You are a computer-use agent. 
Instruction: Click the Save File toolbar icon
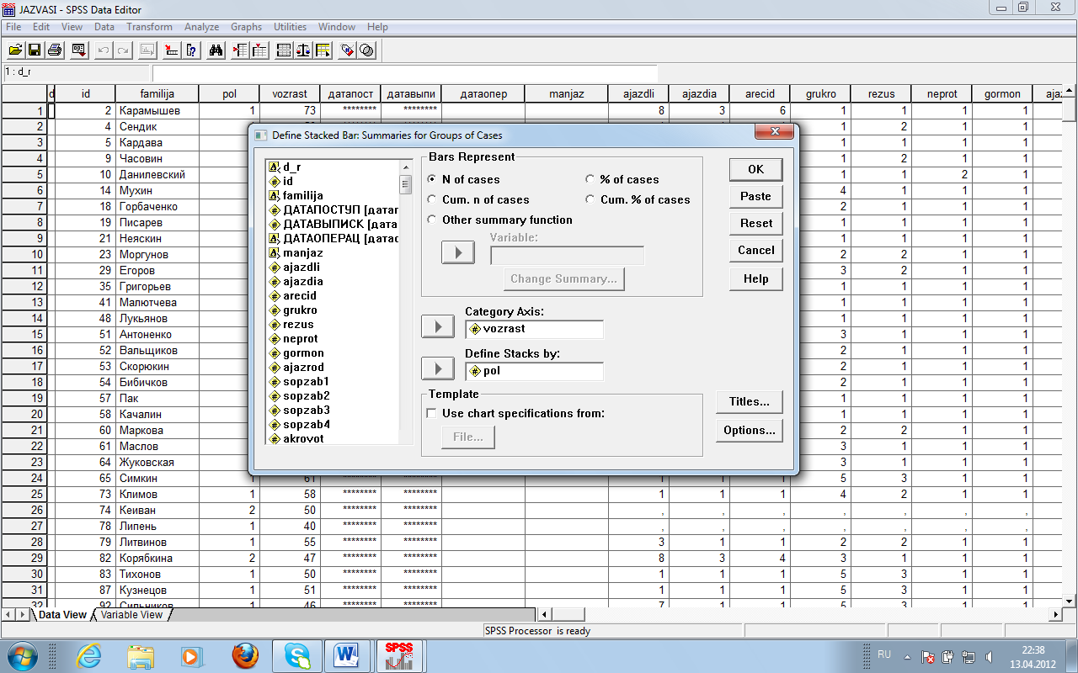point(35,50)
